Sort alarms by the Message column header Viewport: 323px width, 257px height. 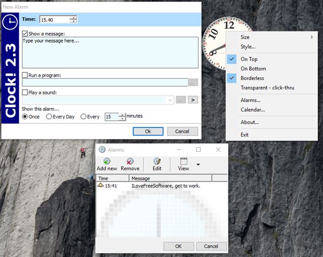(x=170, y=178)
